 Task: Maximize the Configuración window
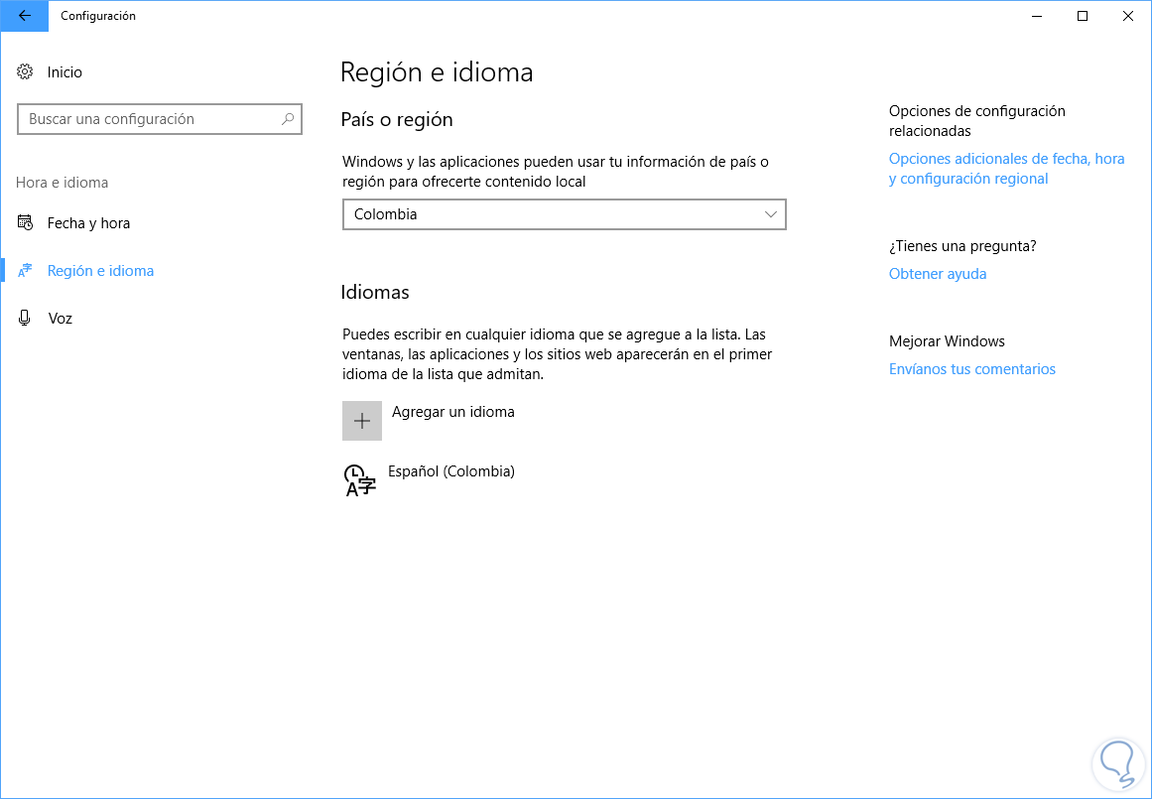click(1083, 16)
